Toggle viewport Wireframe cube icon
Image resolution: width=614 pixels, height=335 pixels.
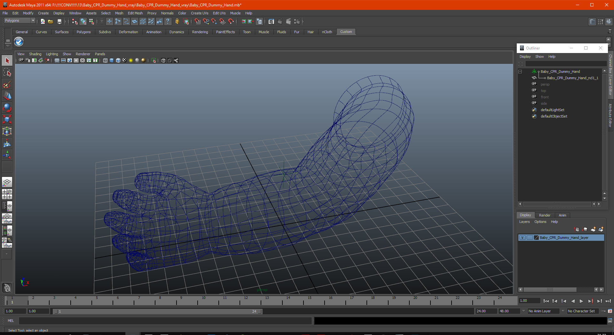(x=105, y=60)
